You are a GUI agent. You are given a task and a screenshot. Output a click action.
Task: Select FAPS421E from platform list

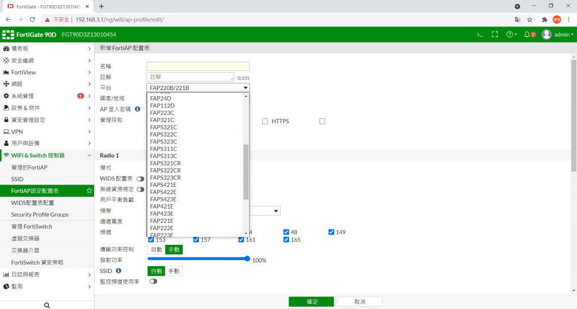pyautogui.click(x=163, y=185)
